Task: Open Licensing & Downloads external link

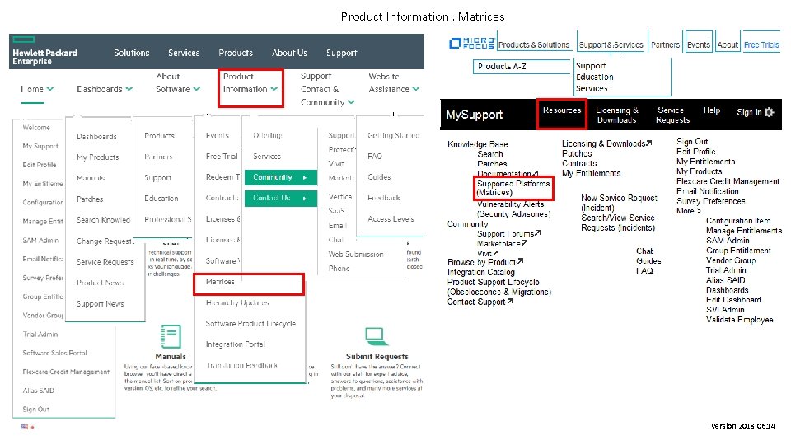Action: click(x=607, y=143)
